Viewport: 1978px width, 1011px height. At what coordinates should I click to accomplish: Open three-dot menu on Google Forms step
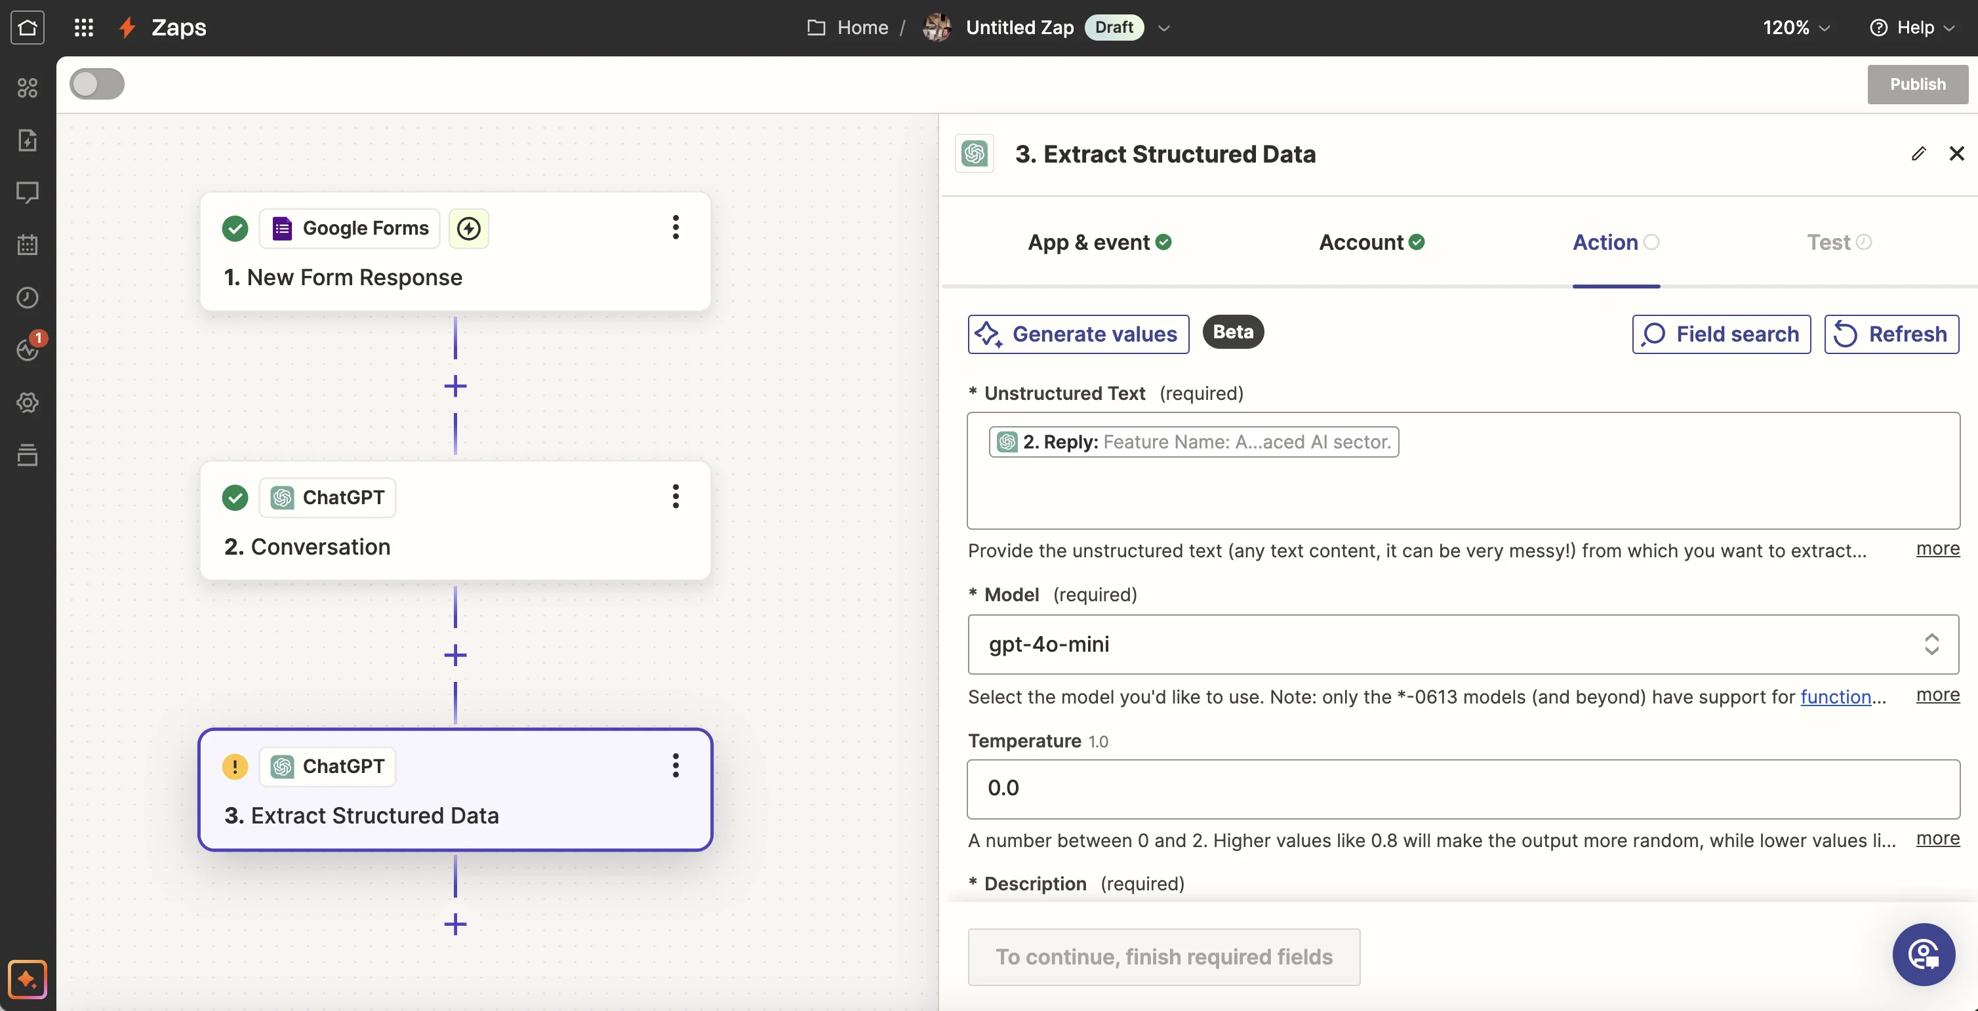675,228
